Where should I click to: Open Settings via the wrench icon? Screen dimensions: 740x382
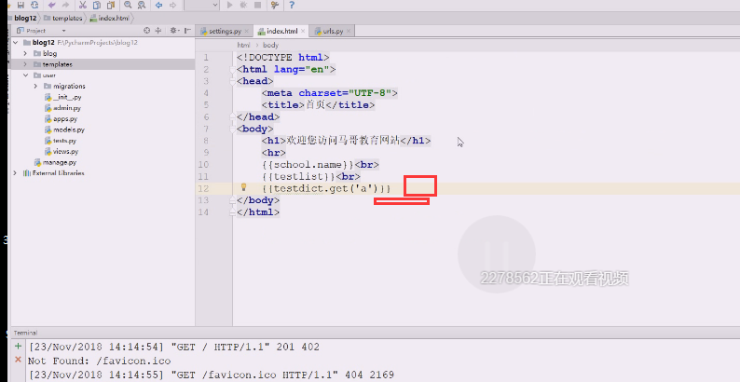click(x=275, y=6)
